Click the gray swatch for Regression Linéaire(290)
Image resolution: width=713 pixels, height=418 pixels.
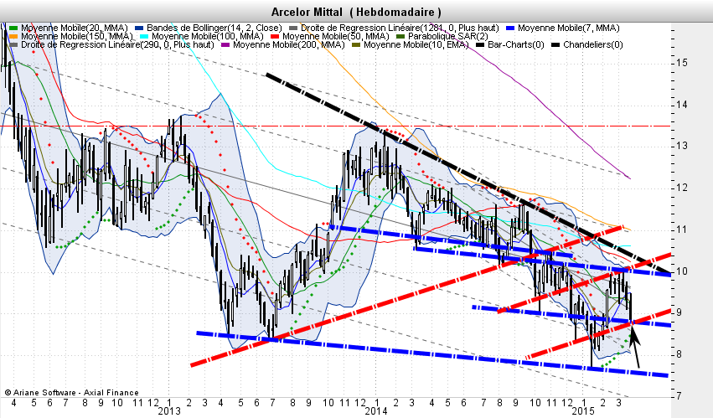pos(13,45)
